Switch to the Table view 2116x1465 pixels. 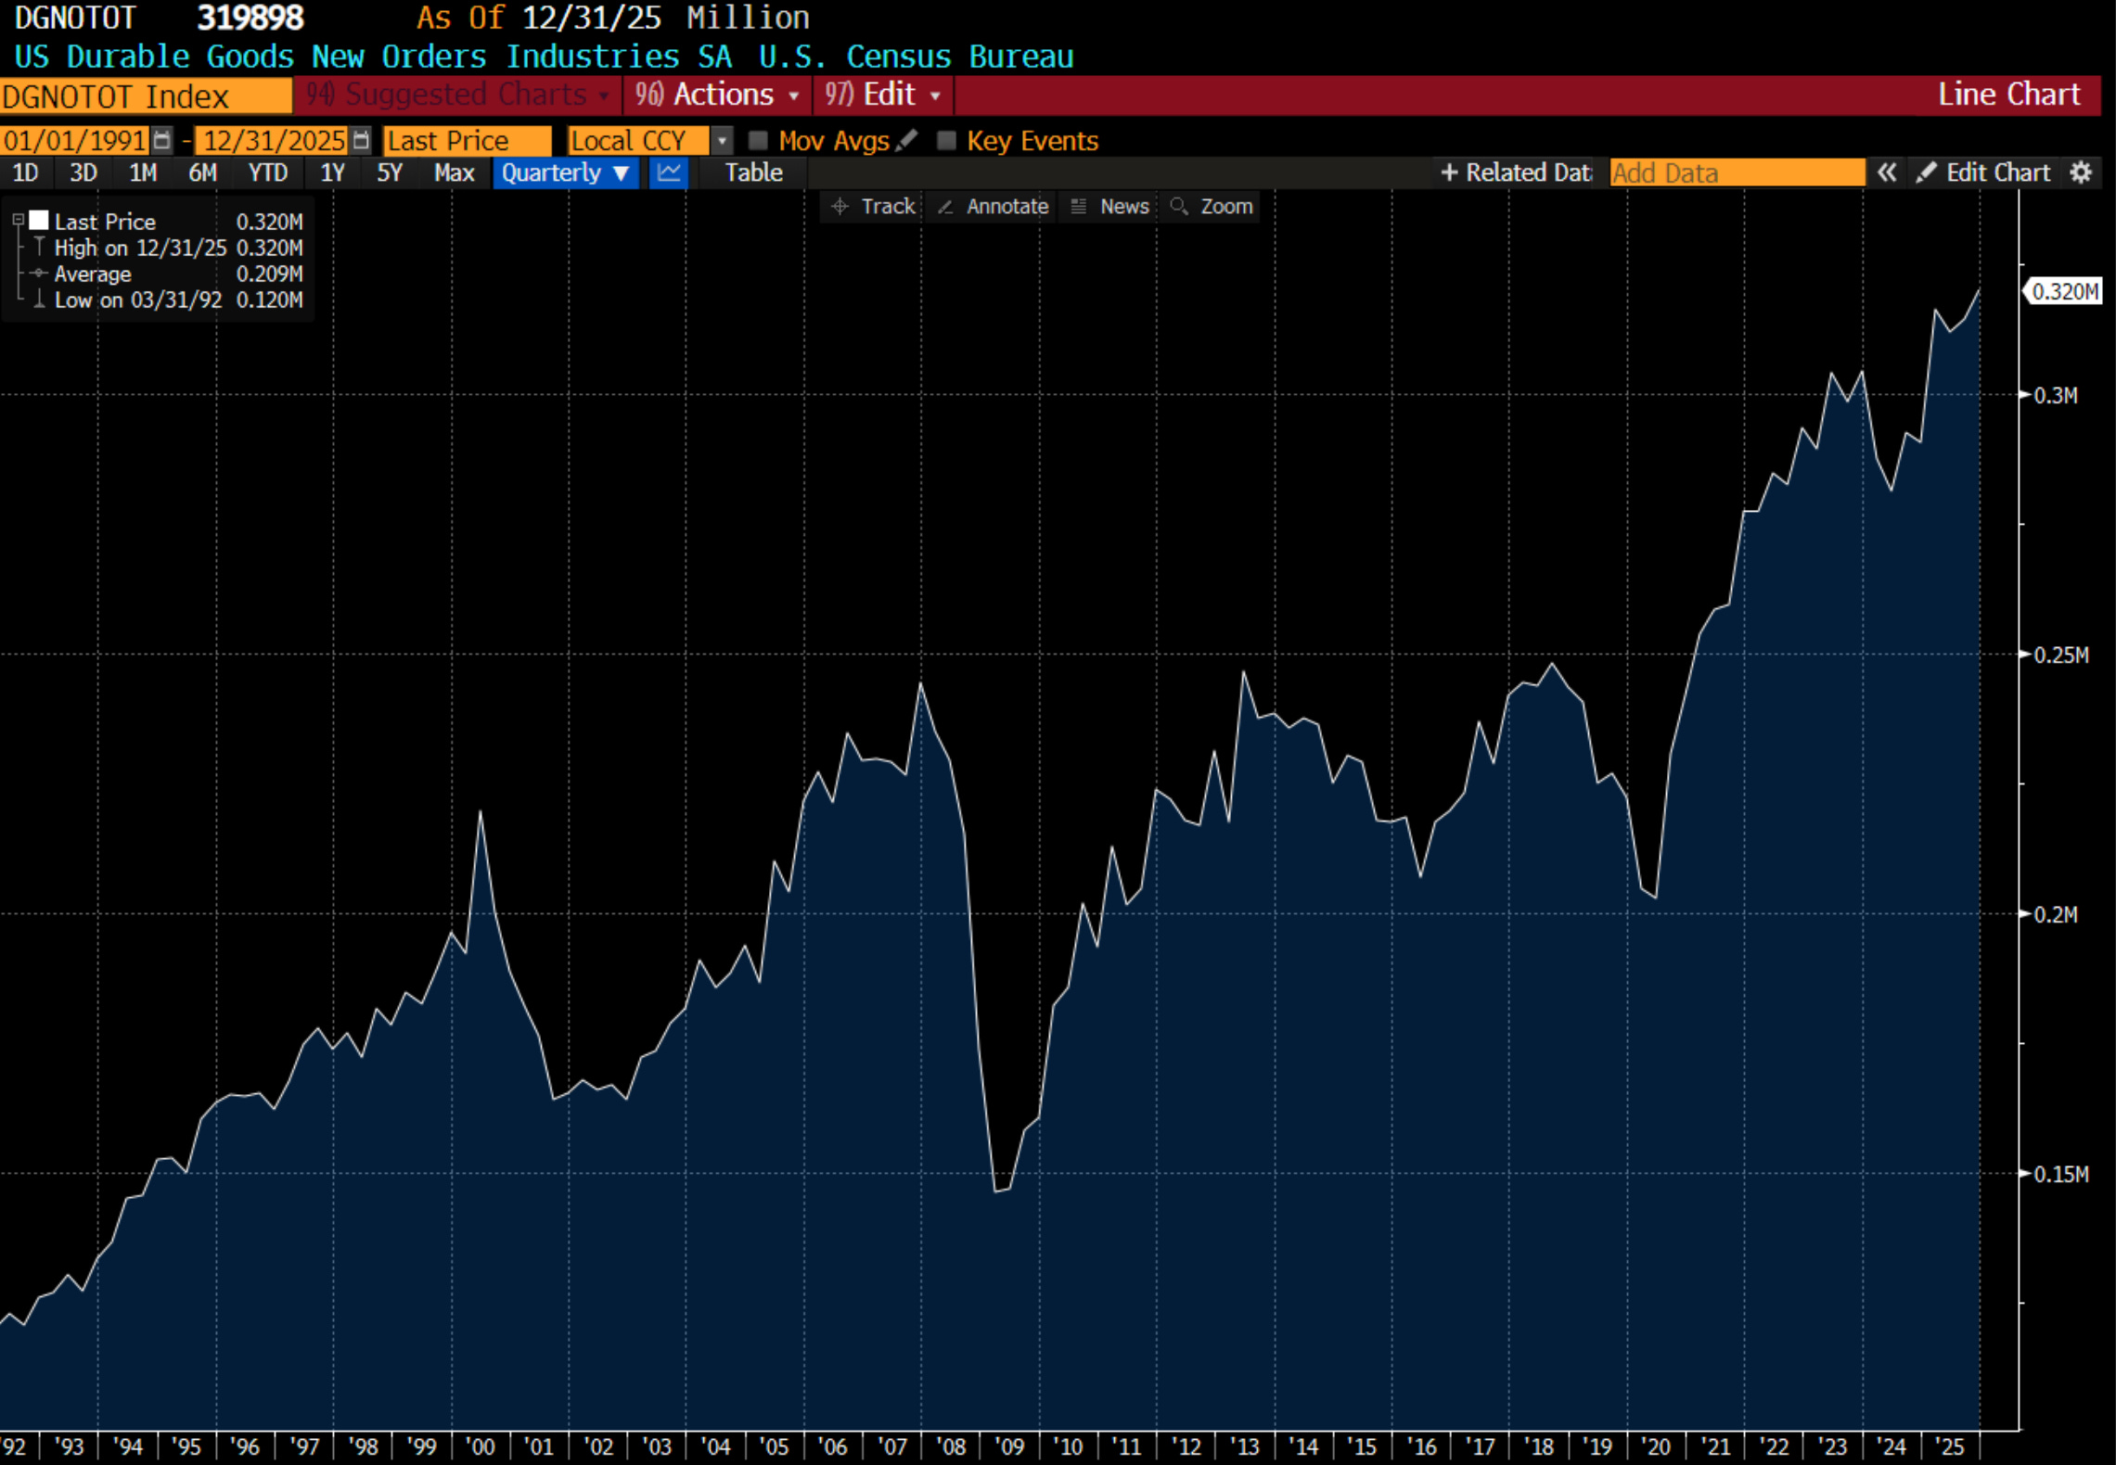click(752, 172)
